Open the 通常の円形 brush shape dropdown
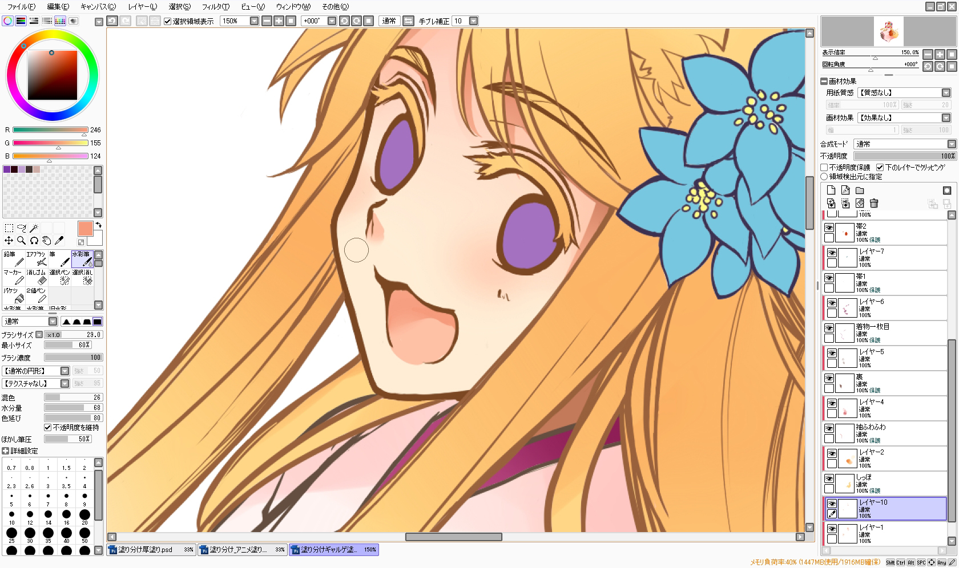 [x=65, y=371]
